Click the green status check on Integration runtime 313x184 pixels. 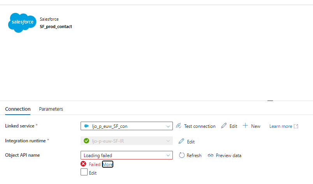click(x=86, y=141)
